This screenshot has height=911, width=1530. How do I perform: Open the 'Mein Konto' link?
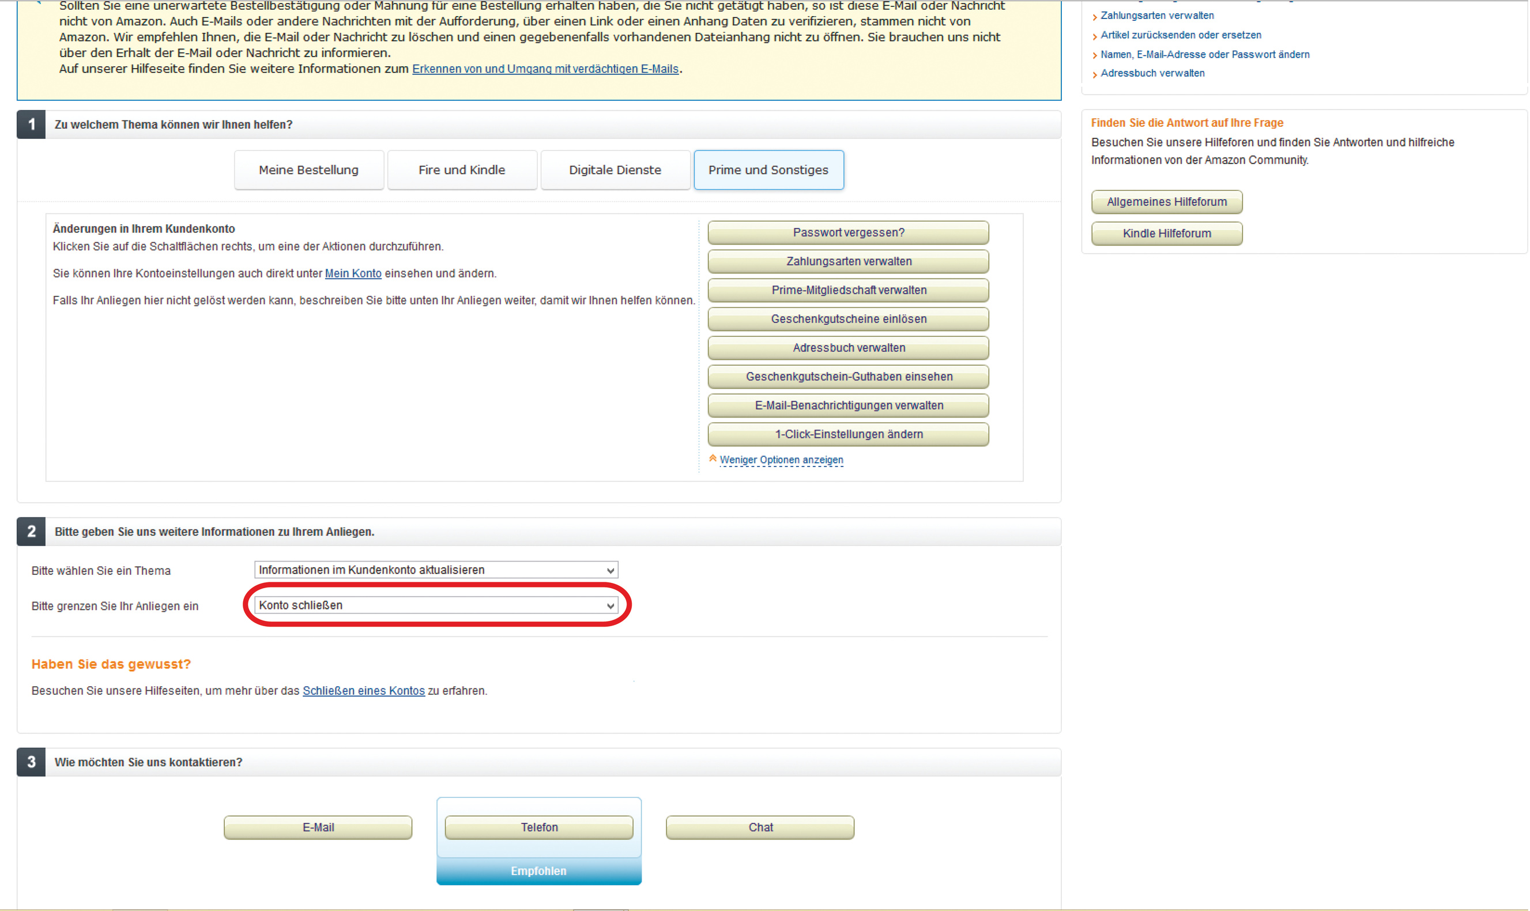pyautogui.click(x=353, y=274)
